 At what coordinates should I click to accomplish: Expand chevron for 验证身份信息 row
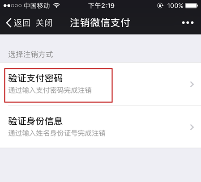192,127
